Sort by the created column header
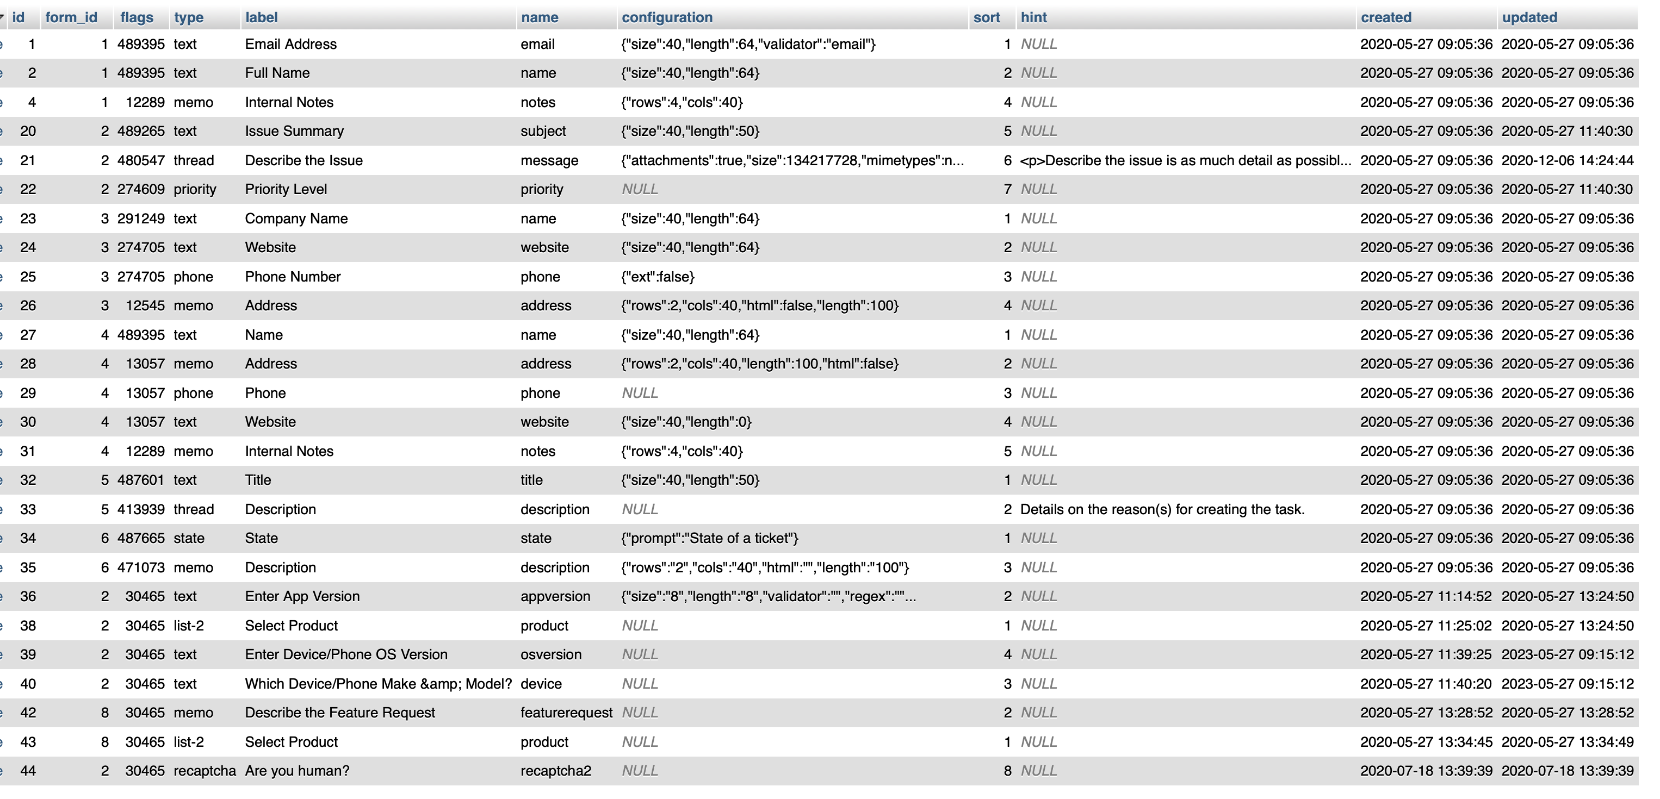 [1386, 17]
